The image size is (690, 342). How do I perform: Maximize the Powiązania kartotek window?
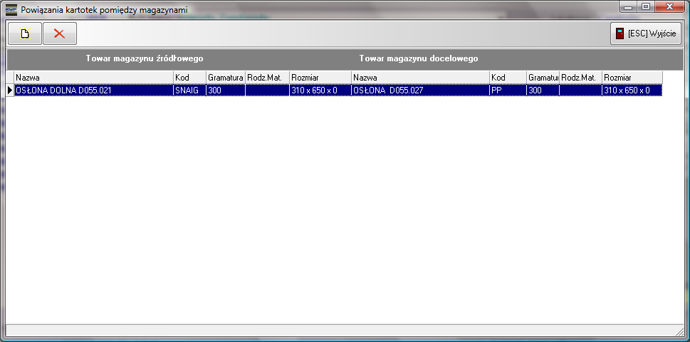coord(646,7)
